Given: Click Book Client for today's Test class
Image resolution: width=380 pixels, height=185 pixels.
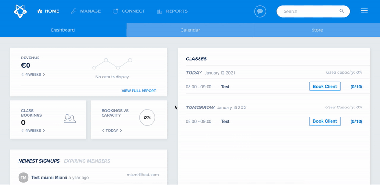Looking at the screenshot, I should tap(325, 87).
